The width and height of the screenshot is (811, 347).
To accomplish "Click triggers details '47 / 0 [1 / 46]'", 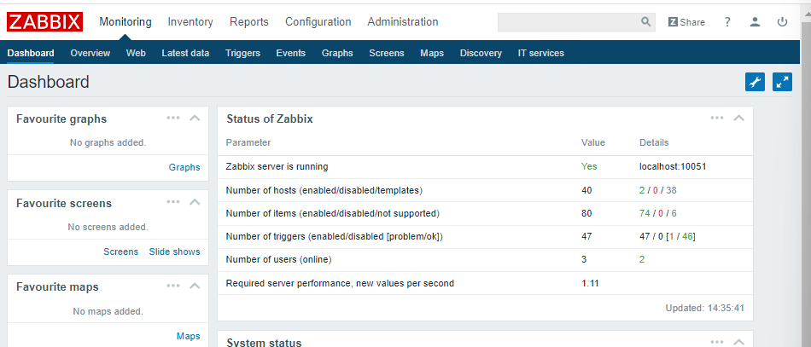I will 668,236.
